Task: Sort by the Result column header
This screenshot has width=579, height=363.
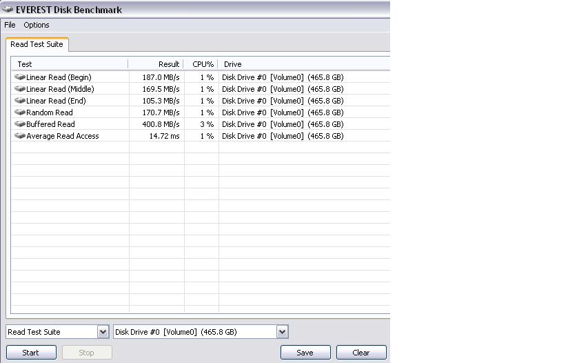Action: click(x=156, y=64)
